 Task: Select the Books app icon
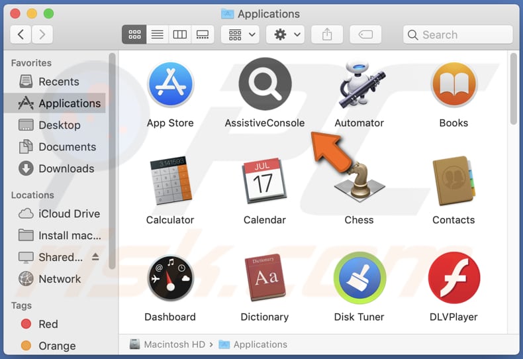pos(453,84)
